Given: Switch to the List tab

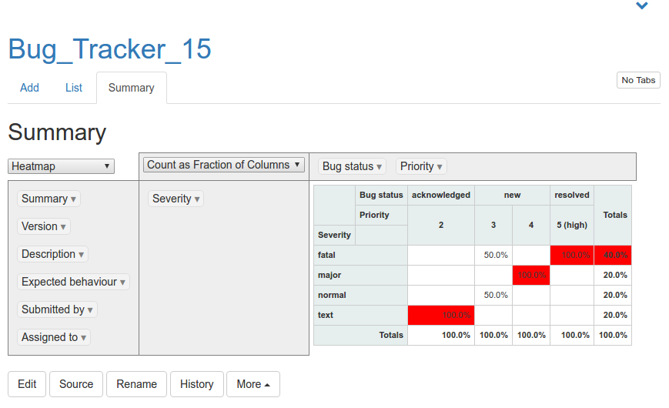Looking at the screenshot, I should (x=73, y=88).
